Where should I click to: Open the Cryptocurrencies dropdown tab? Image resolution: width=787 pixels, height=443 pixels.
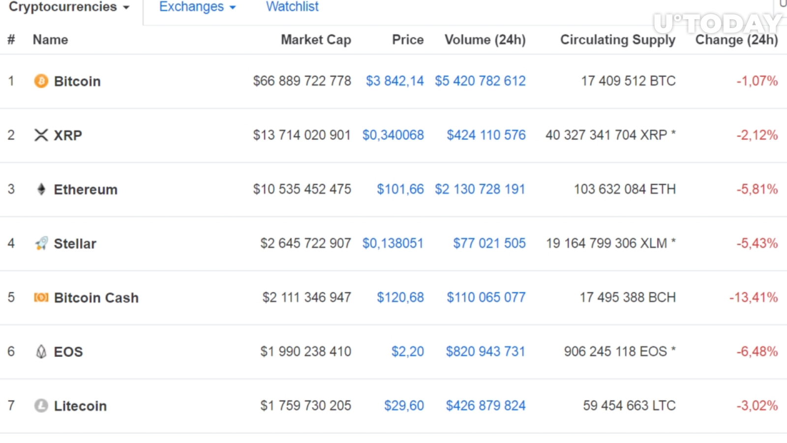coord(69,7)
